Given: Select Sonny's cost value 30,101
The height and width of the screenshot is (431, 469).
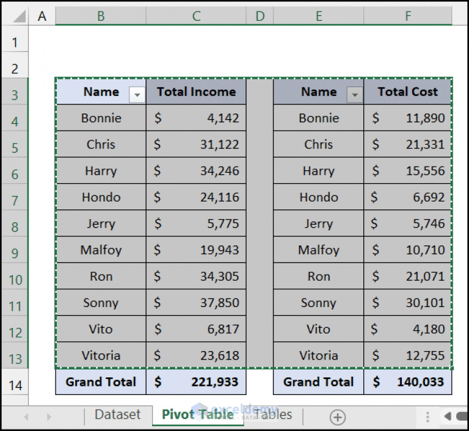Looking at the screenshot, I should (408, 303).
